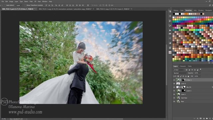The width and height of the screenshot is (213, 120).
Task: Open the Filter menu
Action: (31, 1)
